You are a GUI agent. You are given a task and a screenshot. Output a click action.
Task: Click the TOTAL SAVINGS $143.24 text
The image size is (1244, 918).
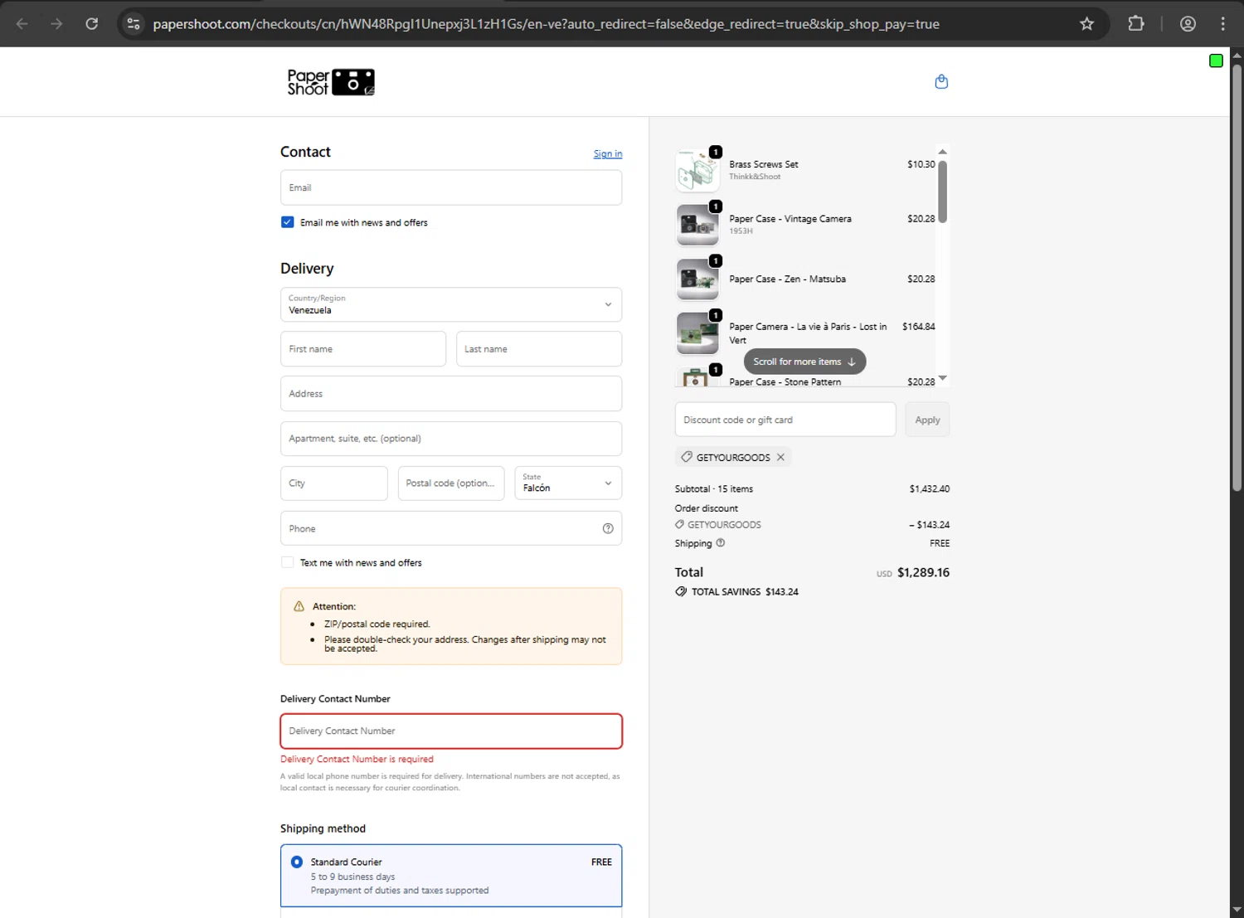(745, 592)
